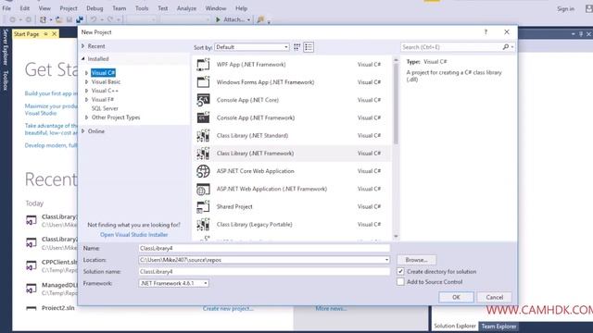The height and width of the screenshot is (333, 593).
Task: Click More news link on Start Page
Action: [331, 308]
